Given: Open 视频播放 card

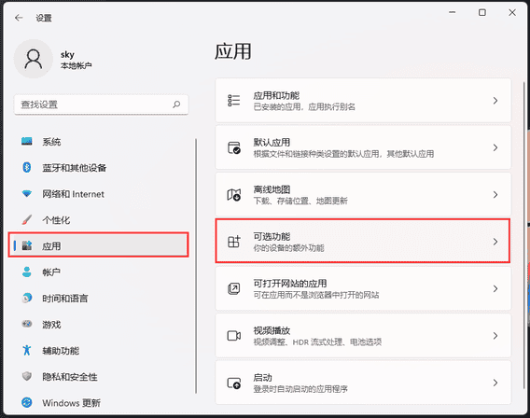Looking at the screenshot, I should point(363,336).
